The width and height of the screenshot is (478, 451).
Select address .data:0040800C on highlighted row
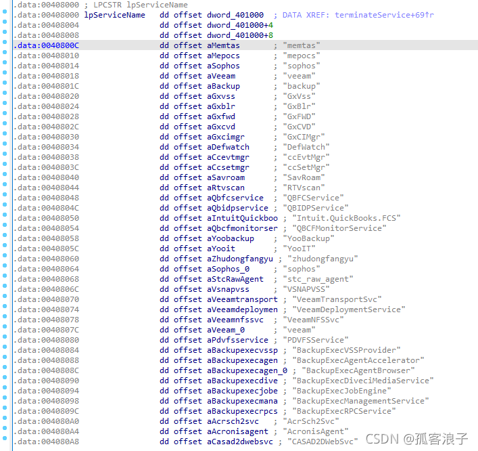47,45
